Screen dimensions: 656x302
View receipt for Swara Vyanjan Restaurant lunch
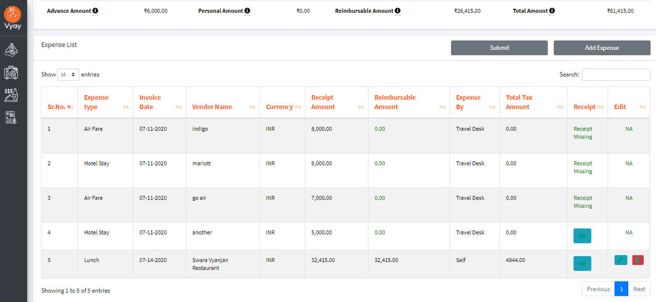tap(582, 264)
